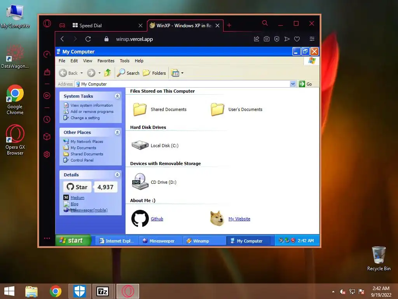The height and width of the screenshot is (299, 398).
Task: Click the muted volume tray icon
Action: pos(342,292)
